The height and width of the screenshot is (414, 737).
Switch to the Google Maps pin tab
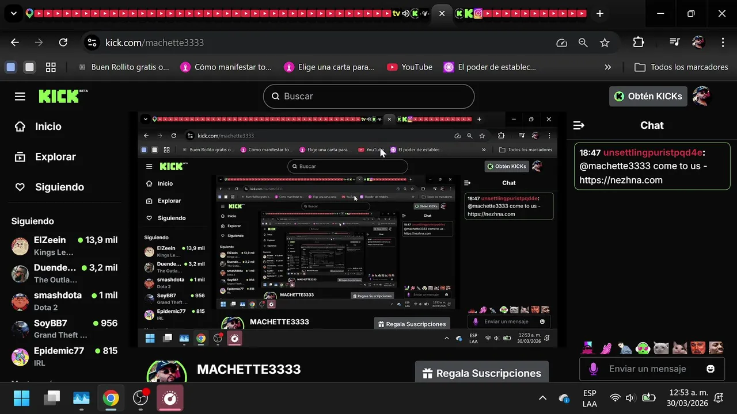(x=29, y=13)
